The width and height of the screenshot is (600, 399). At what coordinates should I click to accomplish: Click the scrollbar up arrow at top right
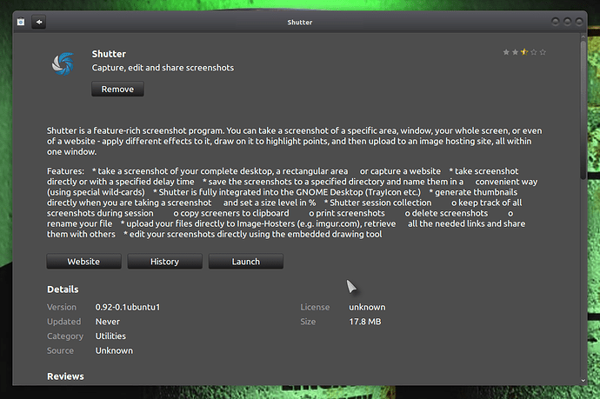pyautogui.click(x=583, y=37)
